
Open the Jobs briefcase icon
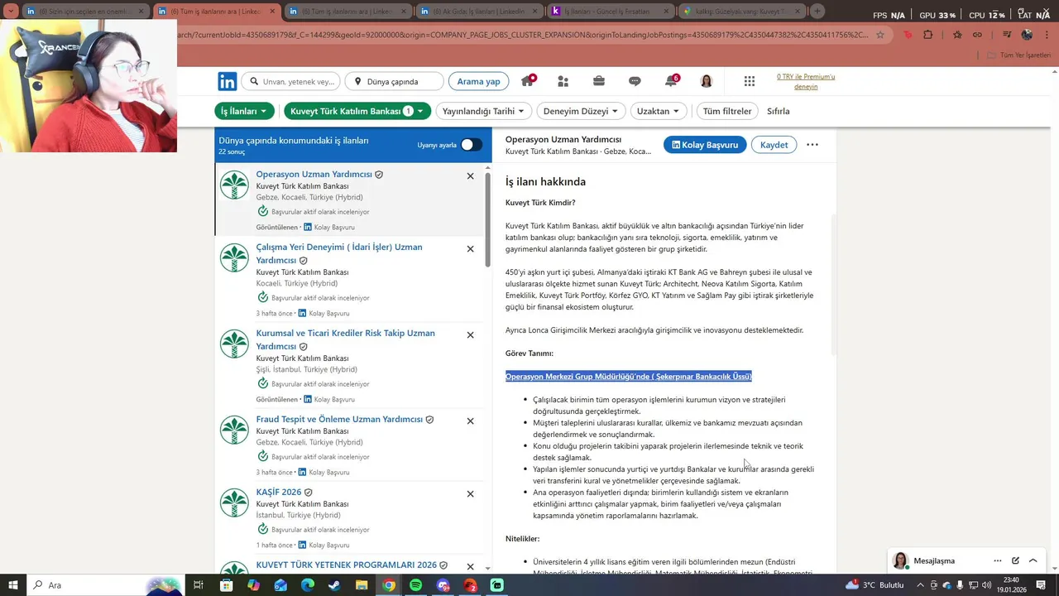pyautogui.click(x=598, y=81)
